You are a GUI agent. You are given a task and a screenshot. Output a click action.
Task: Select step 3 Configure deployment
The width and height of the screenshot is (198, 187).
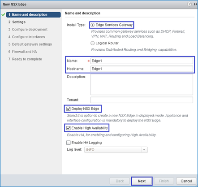(x=28, y=30)
